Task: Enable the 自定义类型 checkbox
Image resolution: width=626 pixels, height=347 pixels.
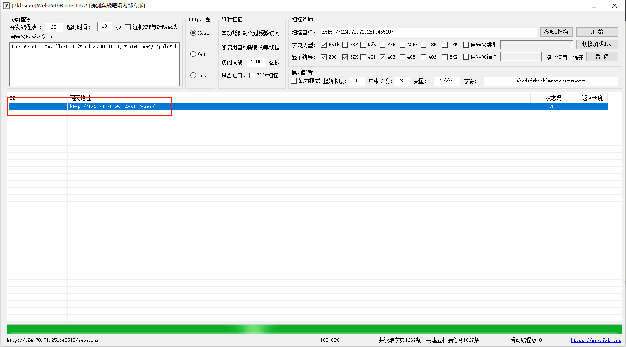Action: click(466, 45)
